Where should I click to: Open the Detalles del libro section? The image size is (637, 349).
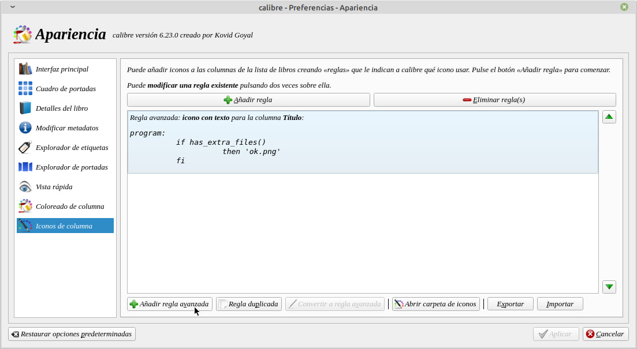tap(65, 108)
